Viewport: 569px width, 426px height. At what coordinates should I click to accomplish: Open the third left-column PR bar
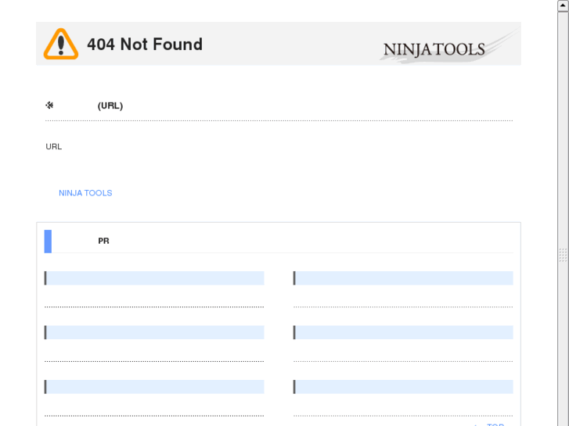click(x=155, y=387)
